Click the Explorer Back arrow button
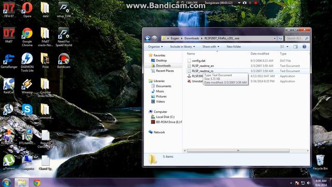This screenshot has height=187, width=332. click(x=147, y=38)
